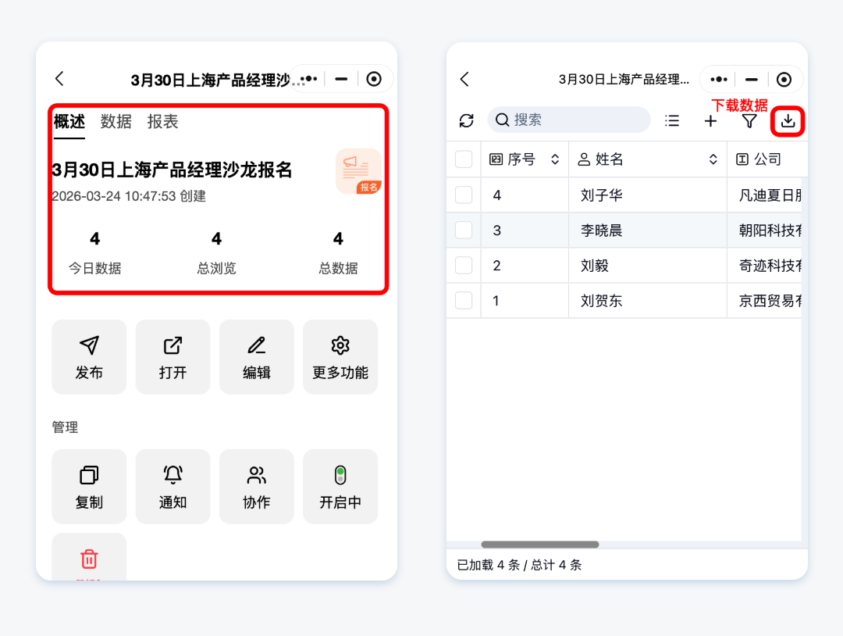
Task: Open the filter funnel icon
Action: [749, 121]
